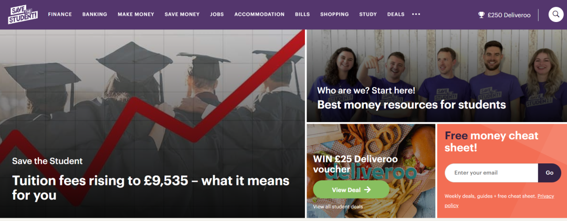Go to the Jobs section
Screen dimensions: 567x221
(x=217, y=15)
